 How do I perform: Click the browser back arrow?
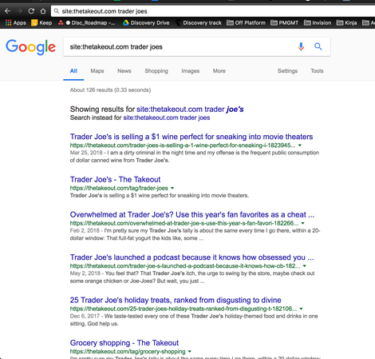(x=7, y=11)
